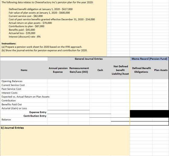Select Acturial Loss cell under Remeasurement Gain/Loss

pos(79,108)
